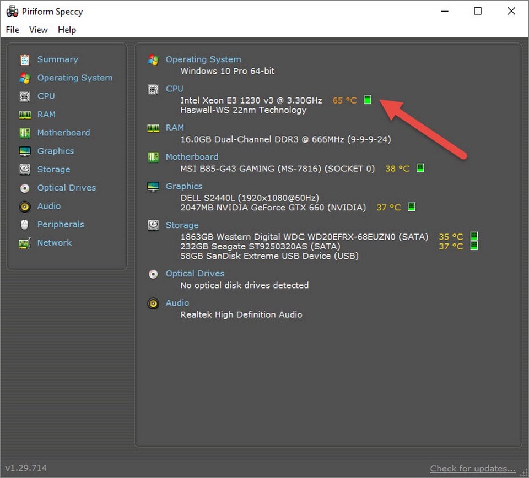Click the Motherboard icon in the sidebar
Screen dimensions: 529x478
click(25, 133)
